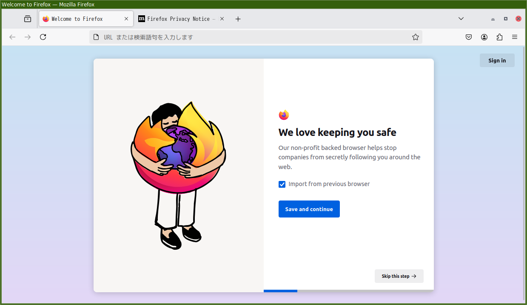Click the Sign in button
The image size is (527, 305).
[497, 60]
